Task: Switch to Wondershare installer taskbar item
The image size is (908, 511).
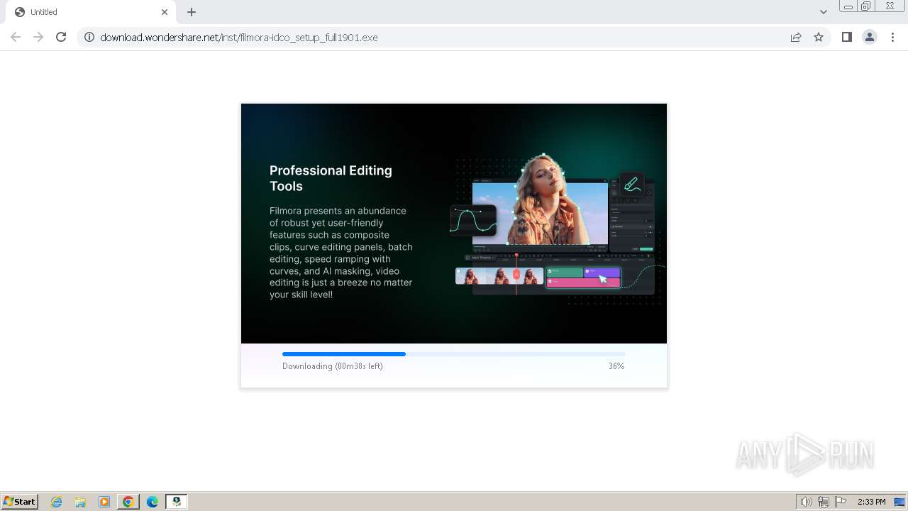Action: [177, 502]
